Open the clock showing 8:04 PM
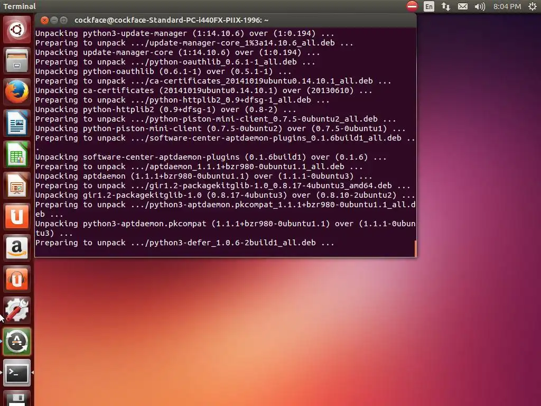 click(x=507, y=6)
